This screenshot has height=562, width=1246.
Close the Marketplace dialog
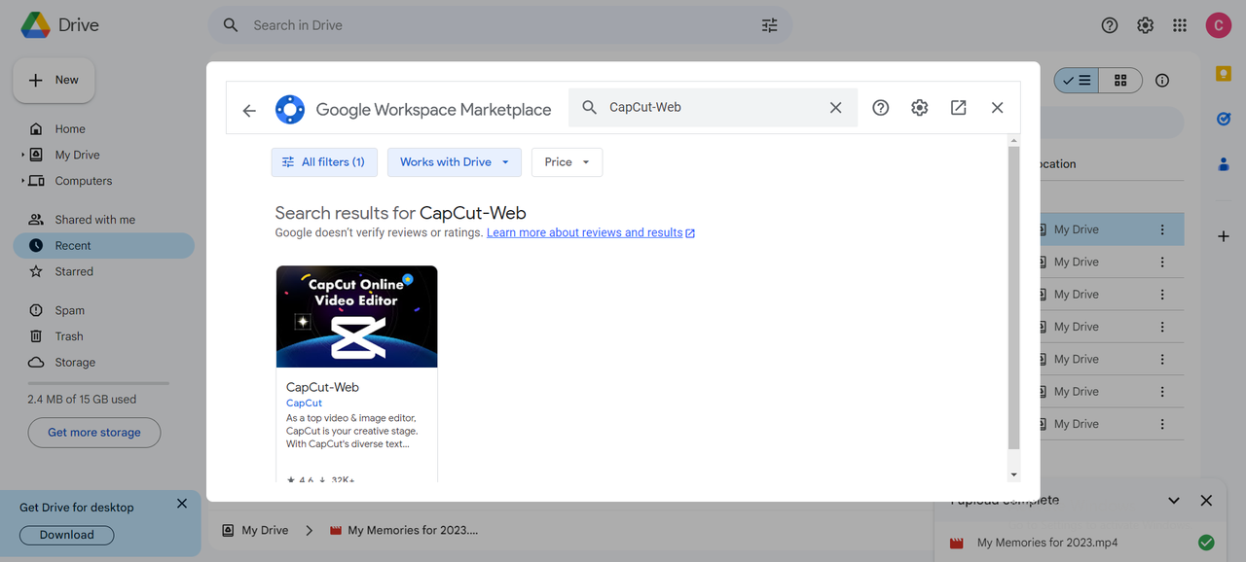pyautogui.click(x=997, y=108)
